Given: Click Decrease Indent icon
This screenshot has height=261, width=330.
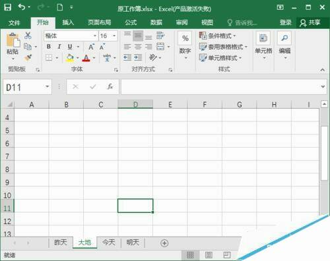Looking at the screenshot, I should pos(127,57).
